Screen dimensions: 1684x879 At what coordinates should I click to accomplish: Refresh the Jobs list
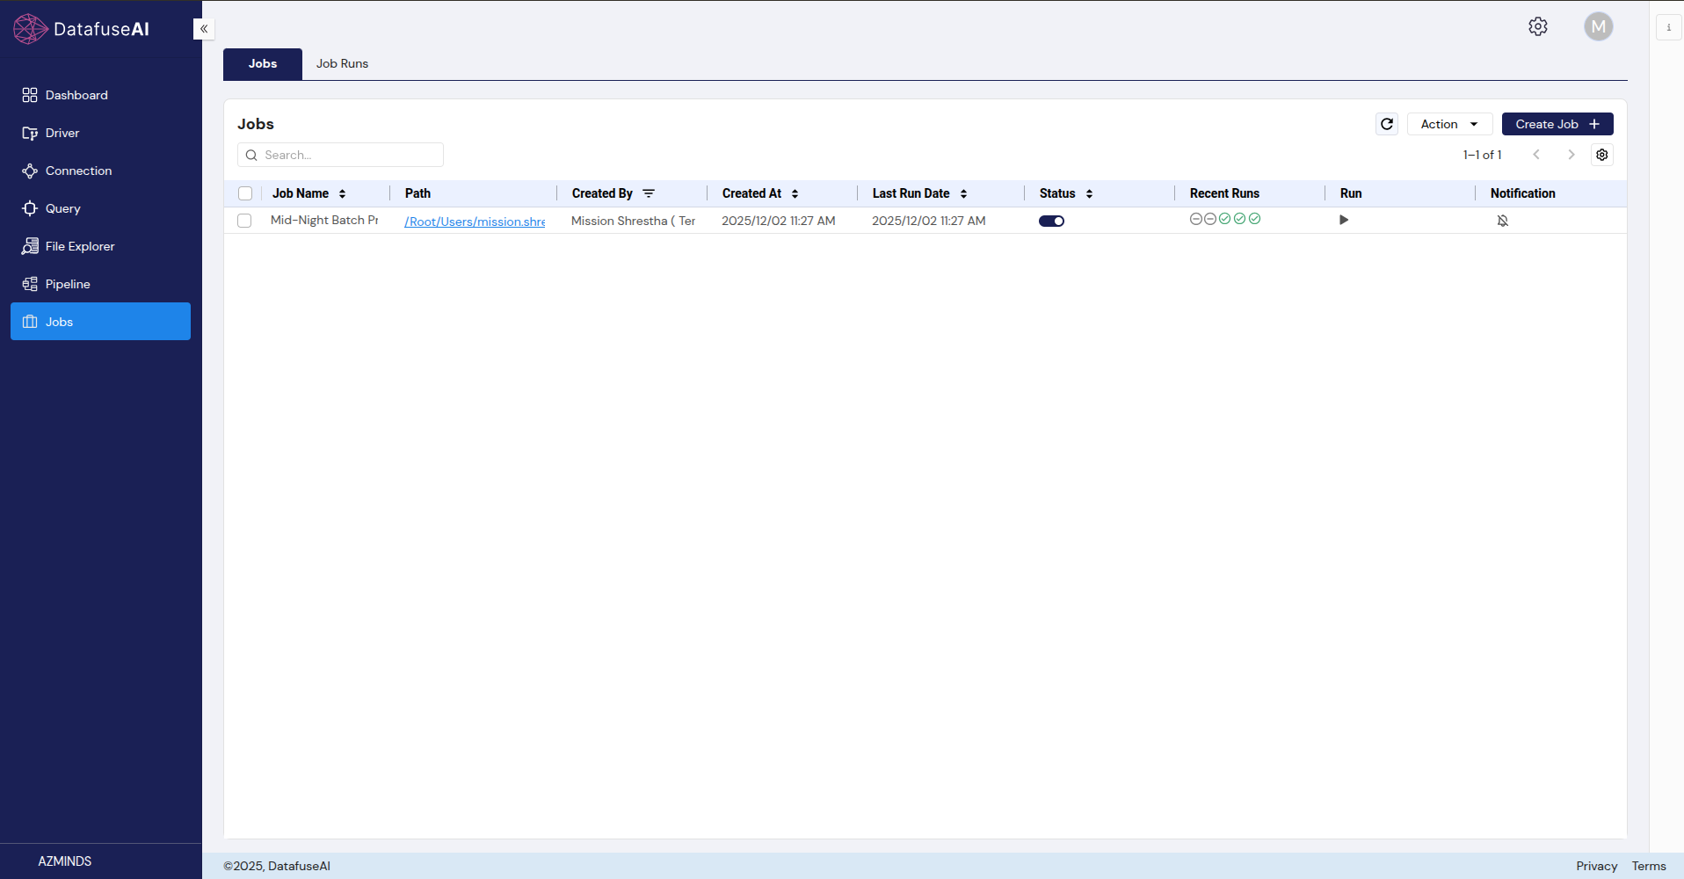coord(1386,124)
